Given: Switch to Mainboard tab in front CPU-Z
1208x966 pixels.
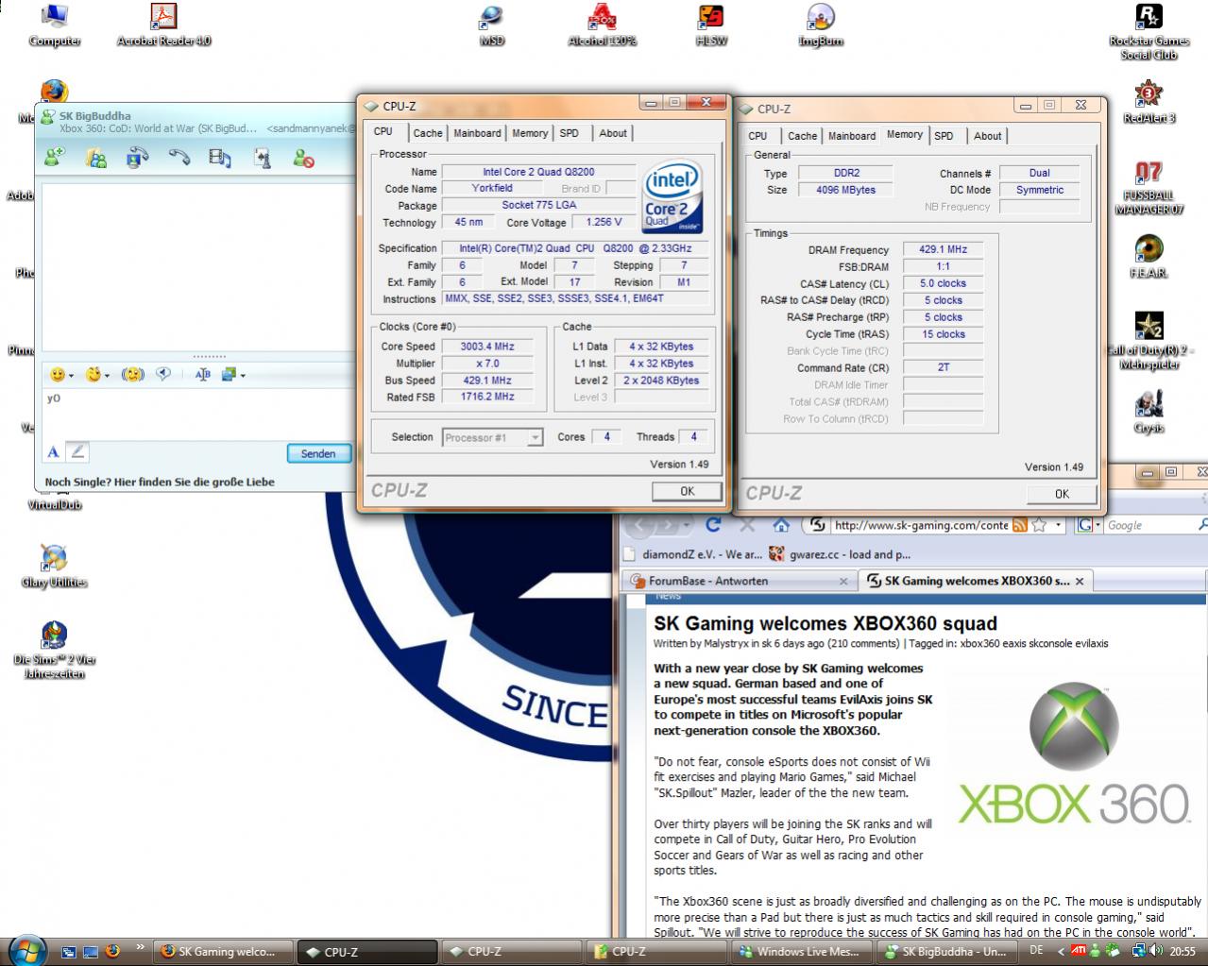Looking at the screenshot, I should pos(477,133).
